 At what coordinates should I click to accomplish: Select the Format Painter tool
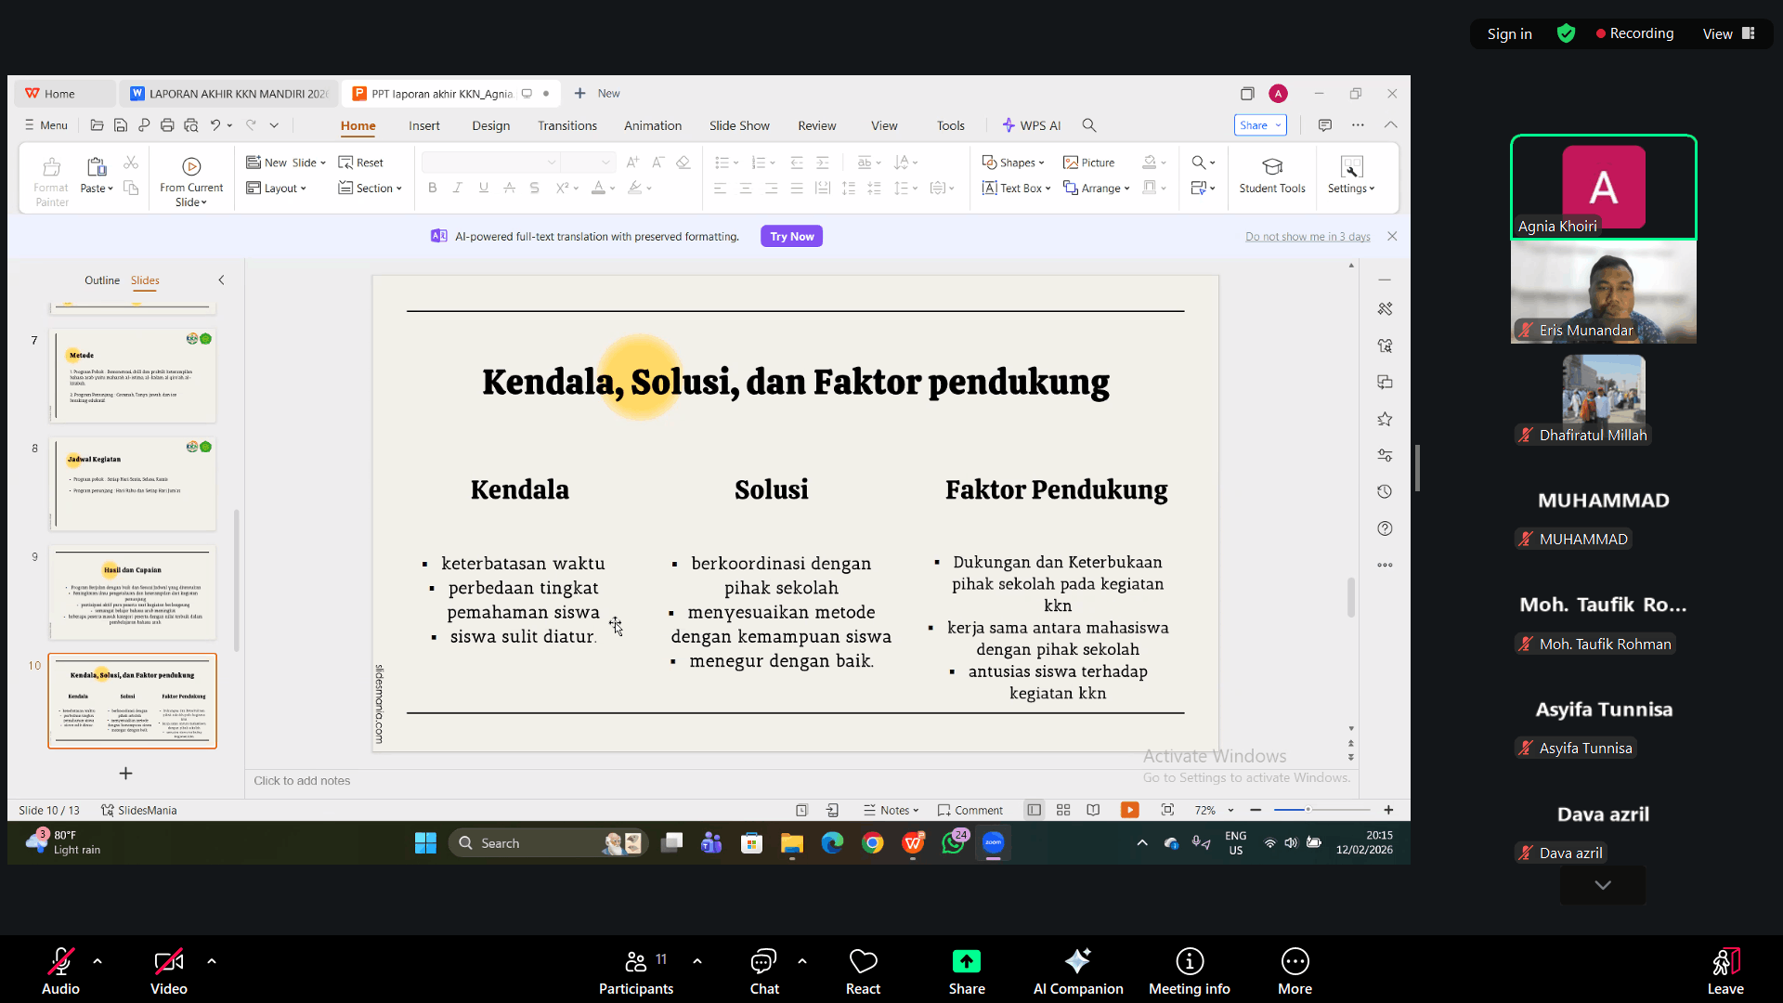pyautogui.click(x=51, y=178)
